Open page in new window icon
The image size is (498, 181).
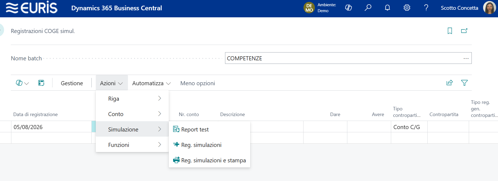[x=464, y=31]
